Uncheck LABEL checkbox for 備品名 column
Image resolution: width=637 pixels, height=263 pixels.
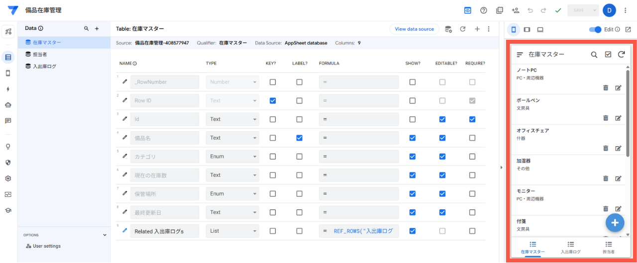[x=299, y=138]
